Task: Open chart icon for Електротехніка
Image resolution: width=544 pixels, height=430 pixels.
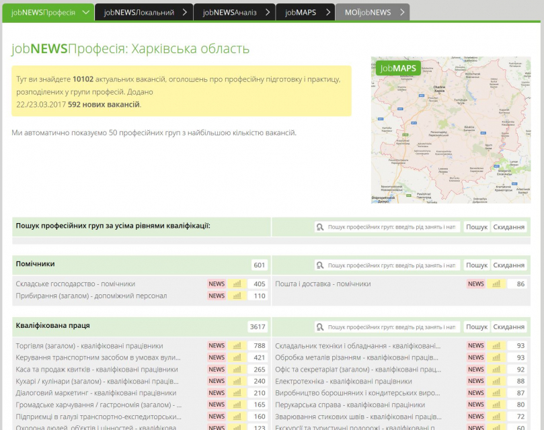Action: 496,381
